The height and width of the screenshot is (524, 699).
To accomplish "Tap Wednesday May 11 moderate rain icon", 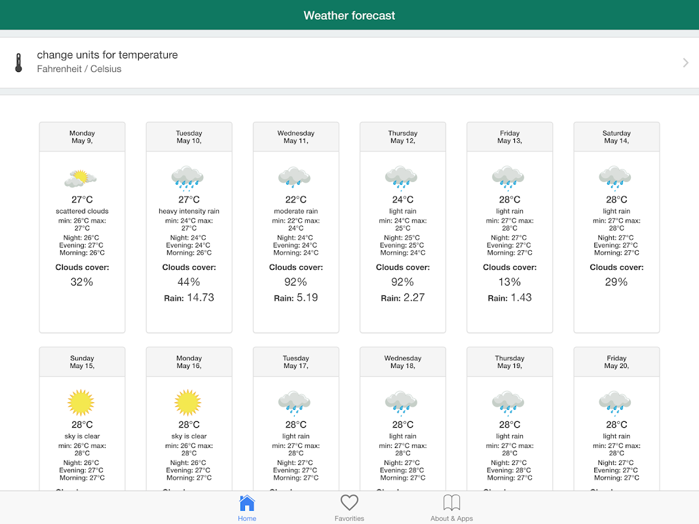I will click(x=294, y=178).
